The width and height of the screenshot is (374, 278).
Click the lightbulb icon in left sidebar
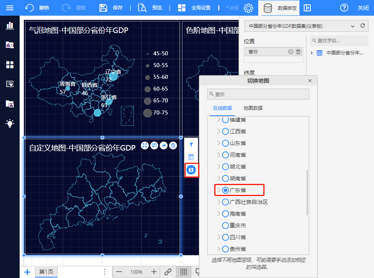point(10,123)
